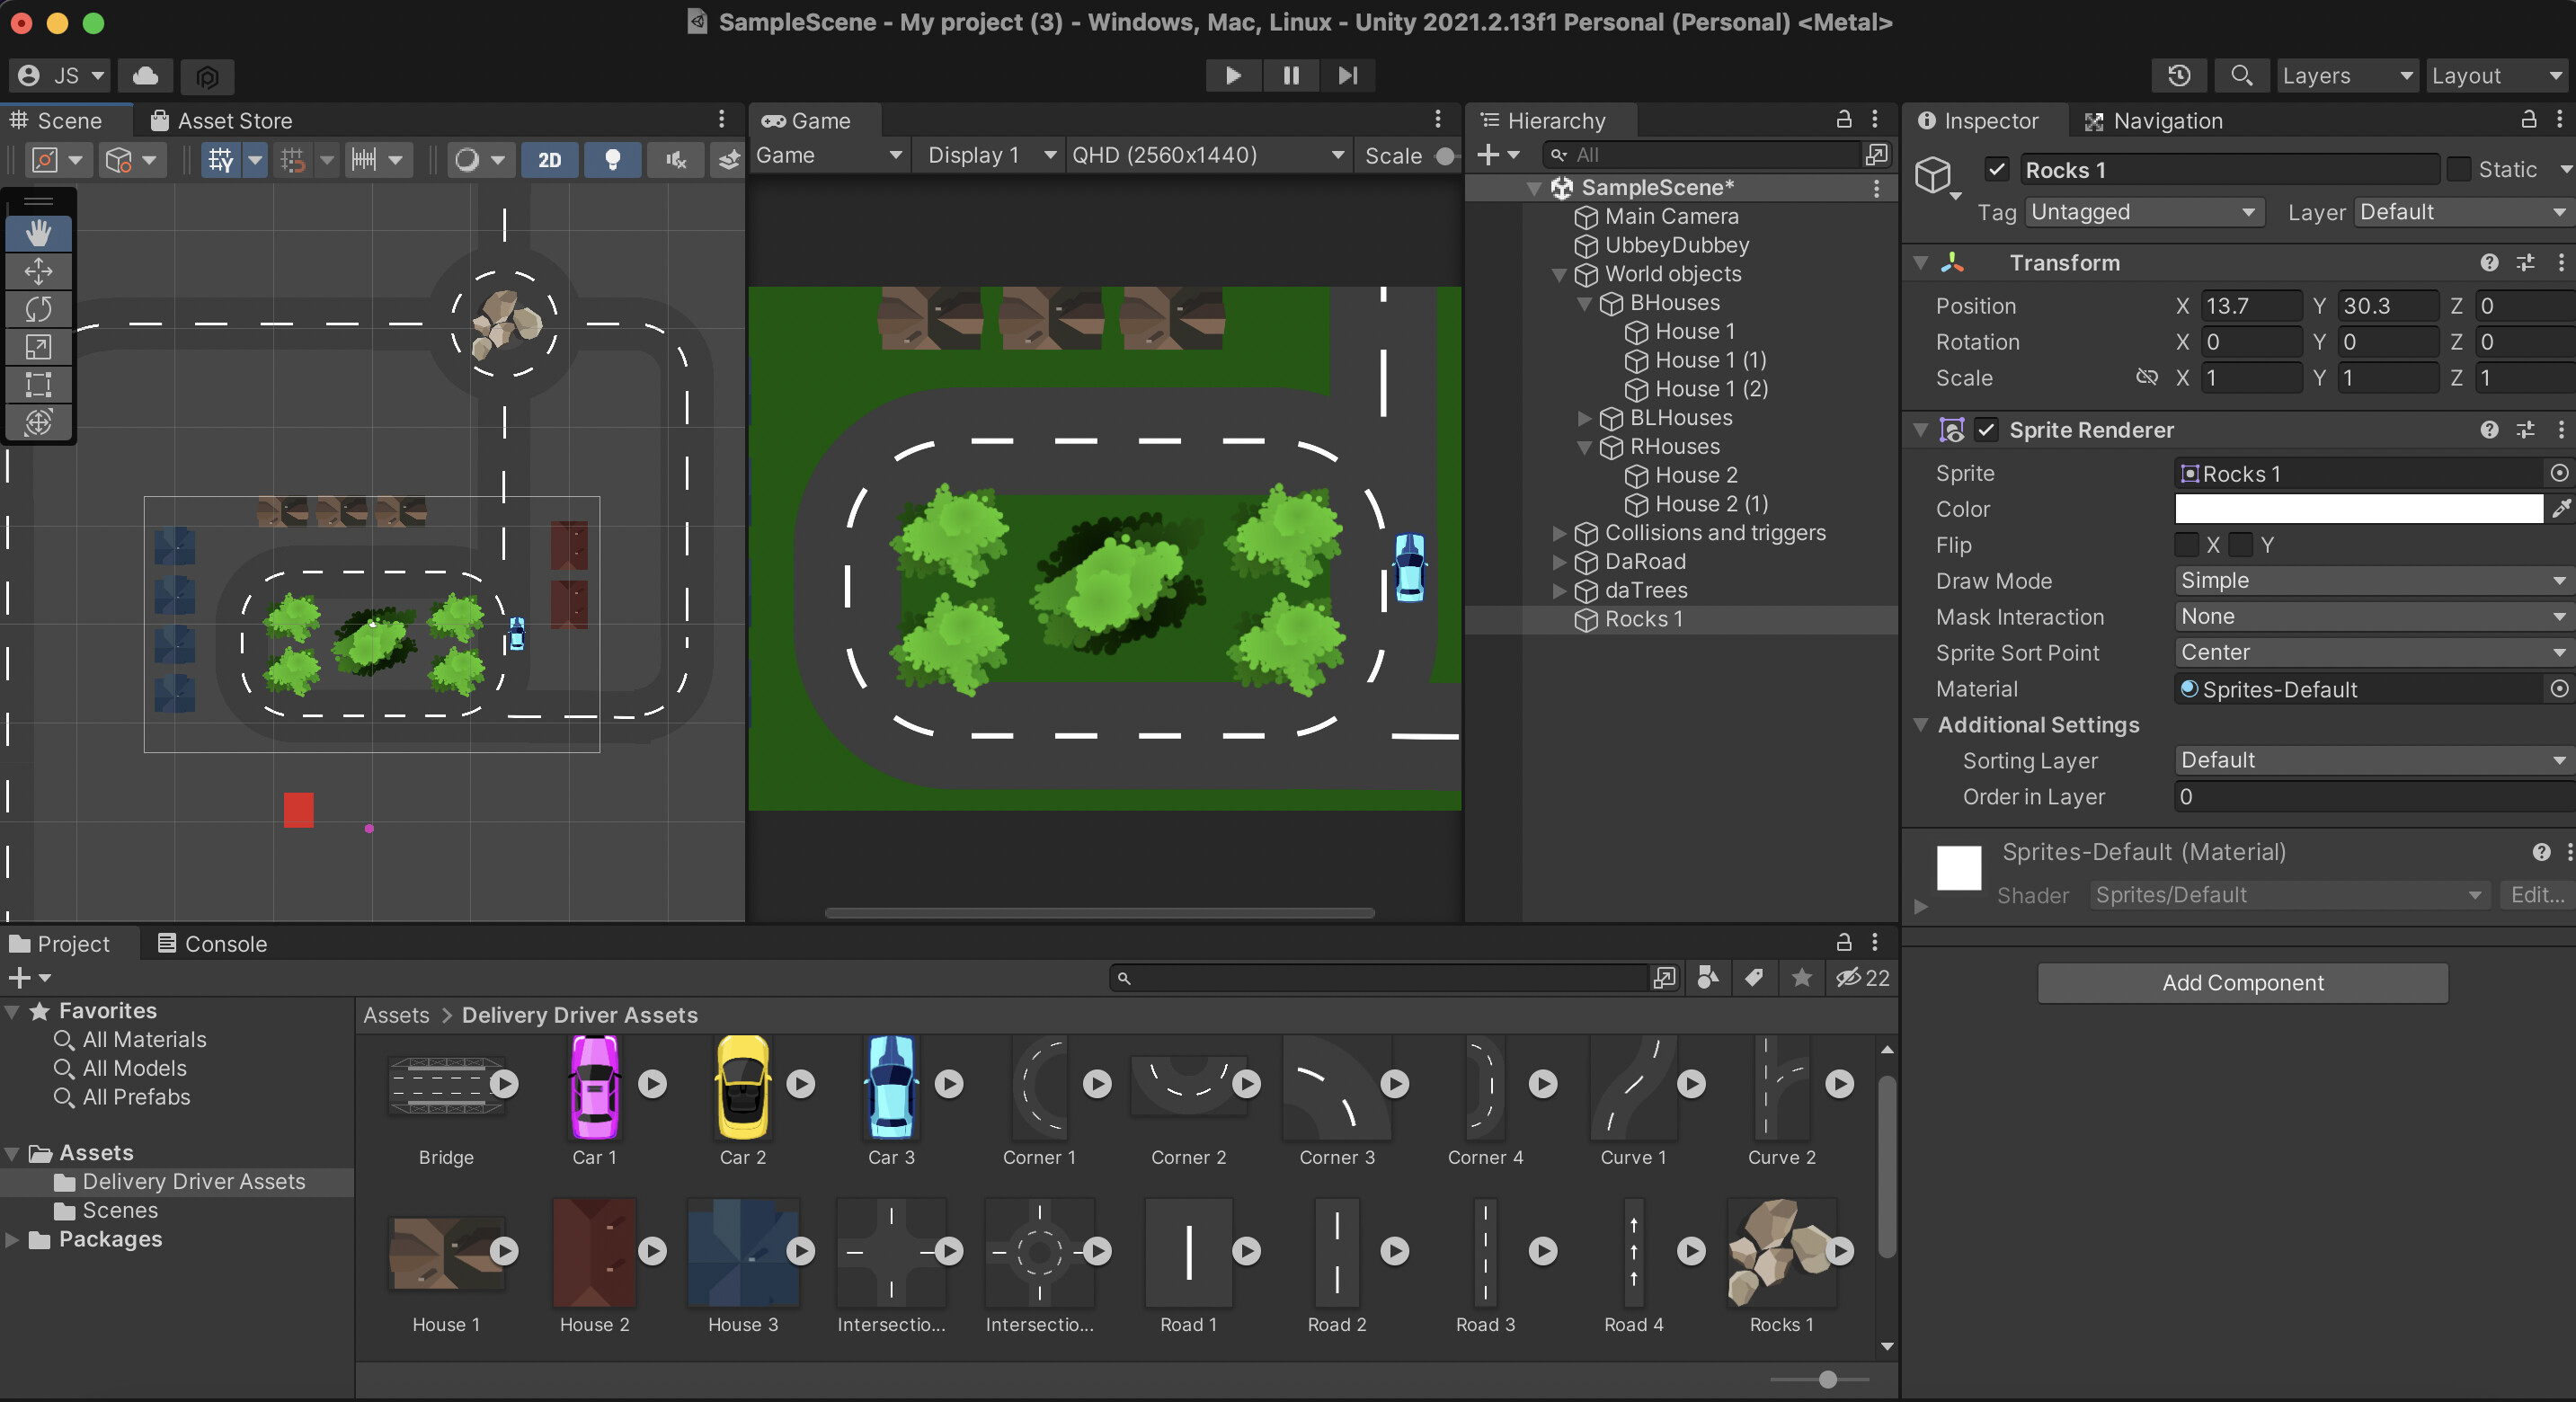Open the Layers dropdown in top toolbar
Screen dimensions: 2576x1402
(x=2346, y=76)
